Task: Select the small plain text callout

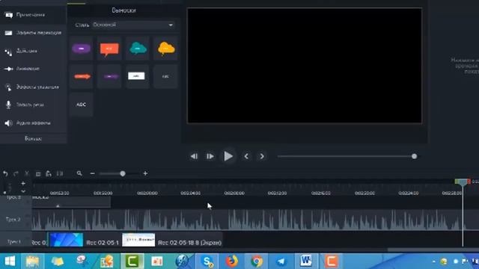Action: point(165,76)
